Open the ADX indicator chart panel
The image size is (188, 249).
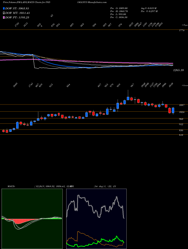point(96,219)
